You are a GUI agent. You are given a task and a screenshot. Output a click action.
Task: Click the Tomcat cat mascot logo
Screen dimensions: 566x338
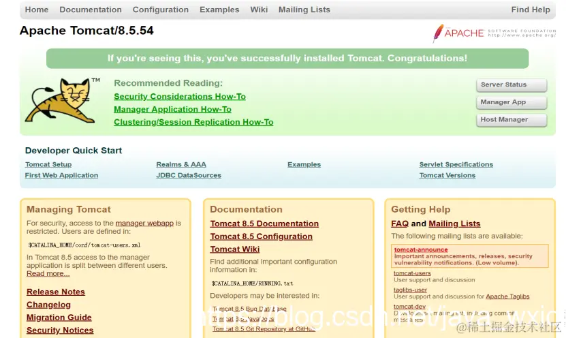point(62,100)
